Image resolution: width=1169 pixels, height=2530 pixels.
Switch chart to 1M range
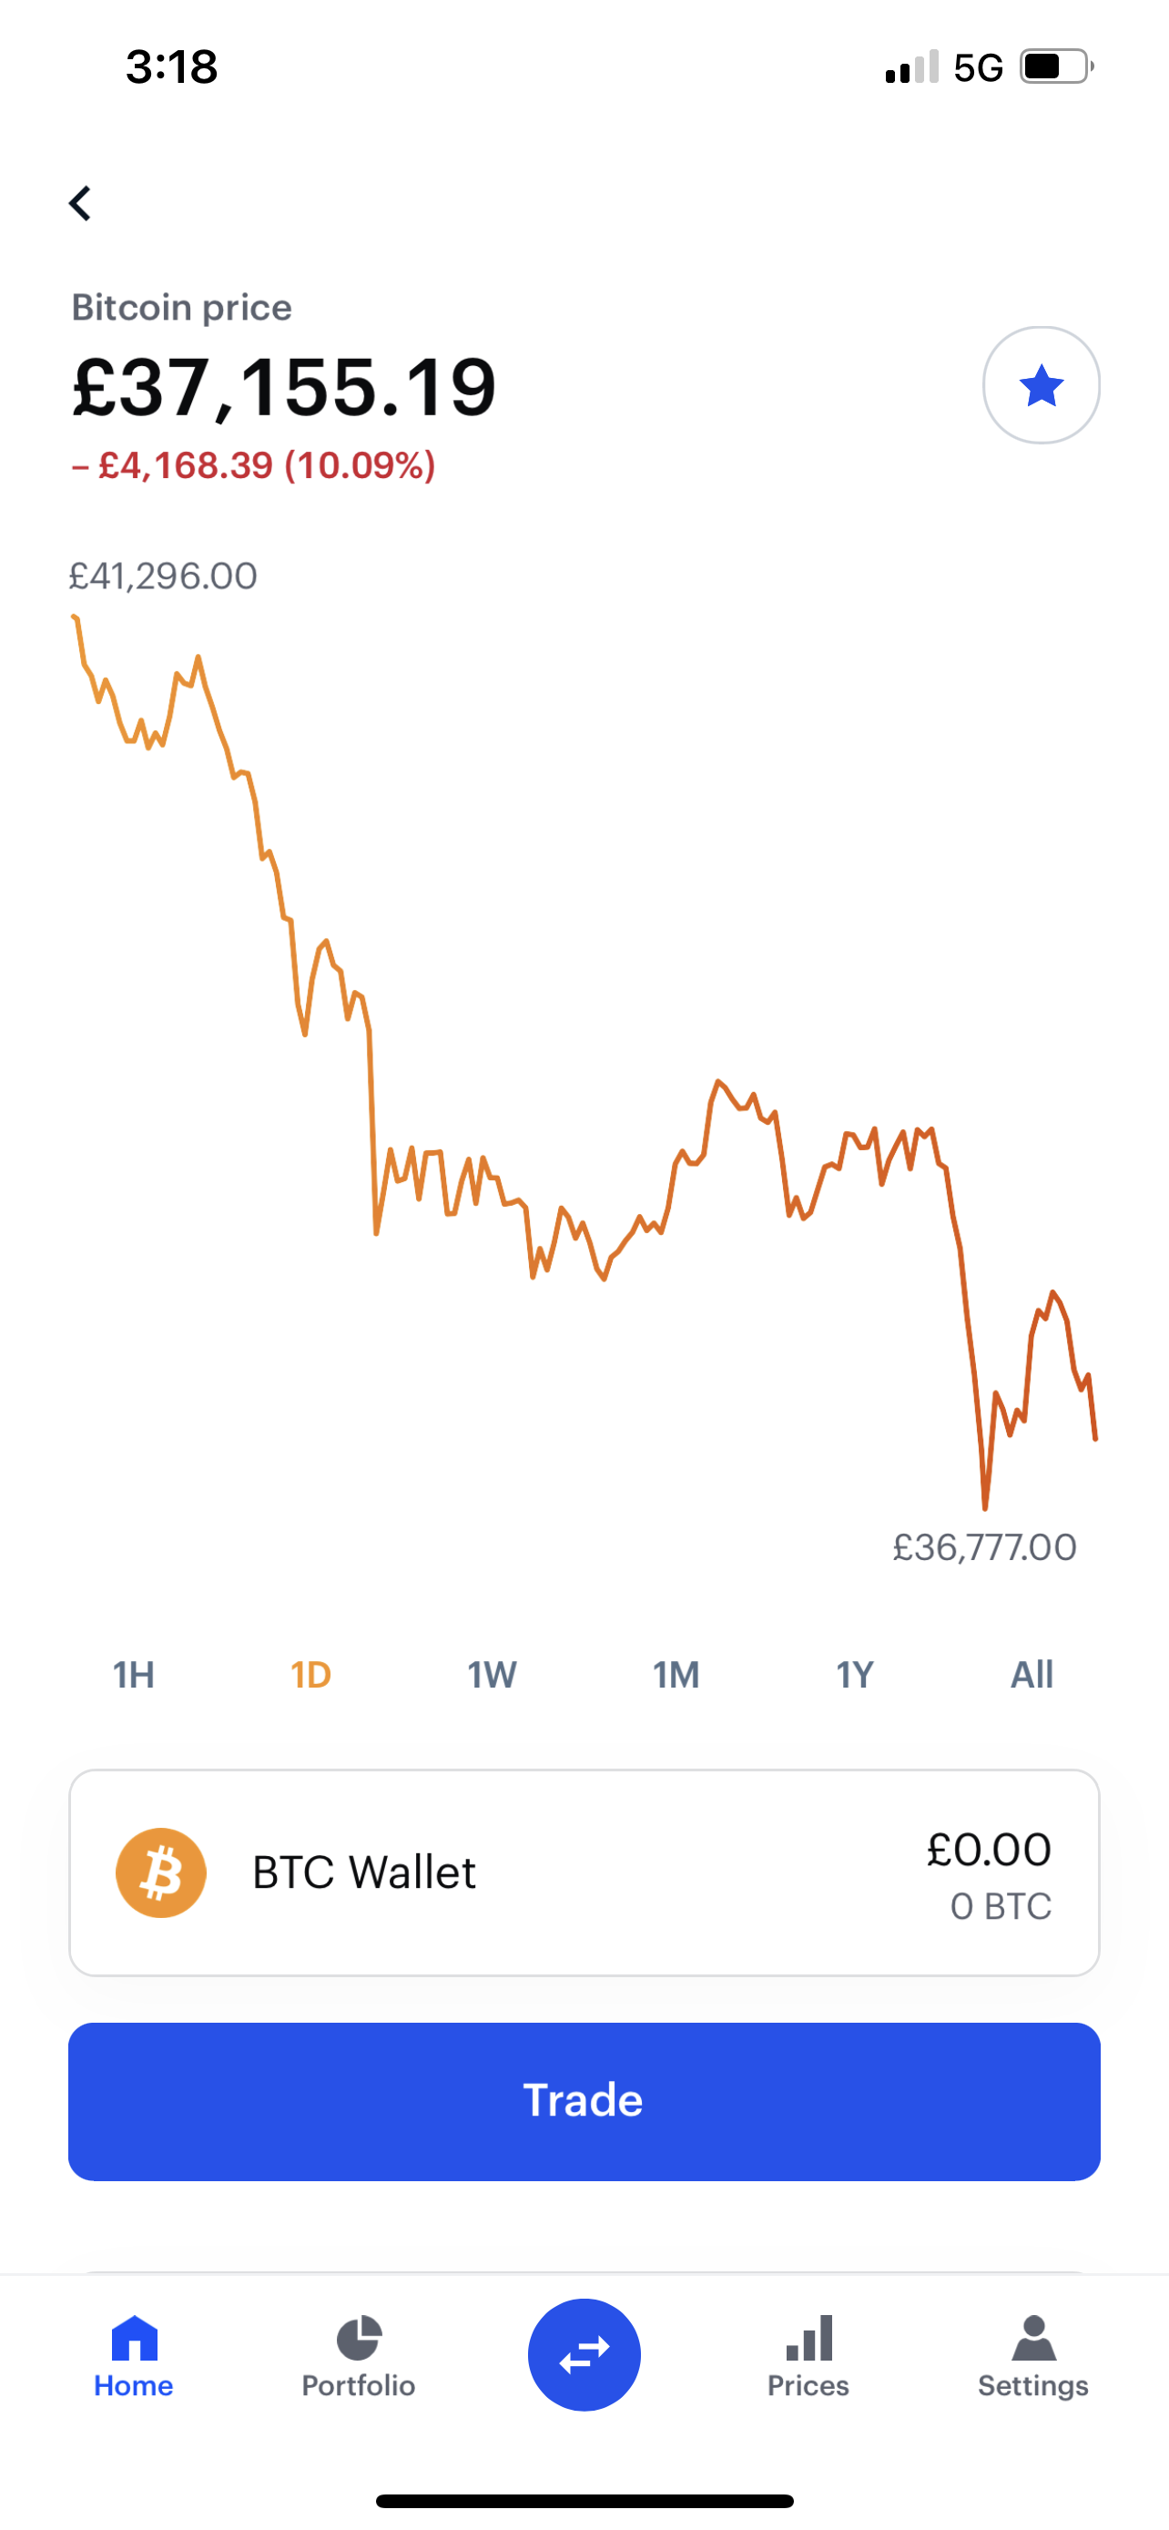click(676, 1675)
